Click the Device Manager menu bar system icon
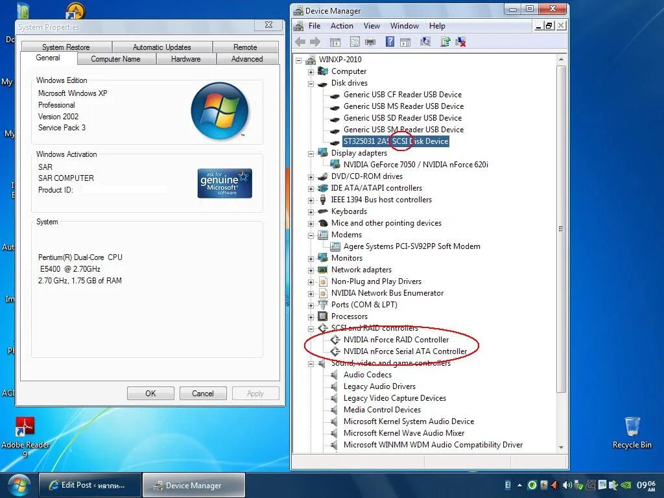 coord(298,26)
